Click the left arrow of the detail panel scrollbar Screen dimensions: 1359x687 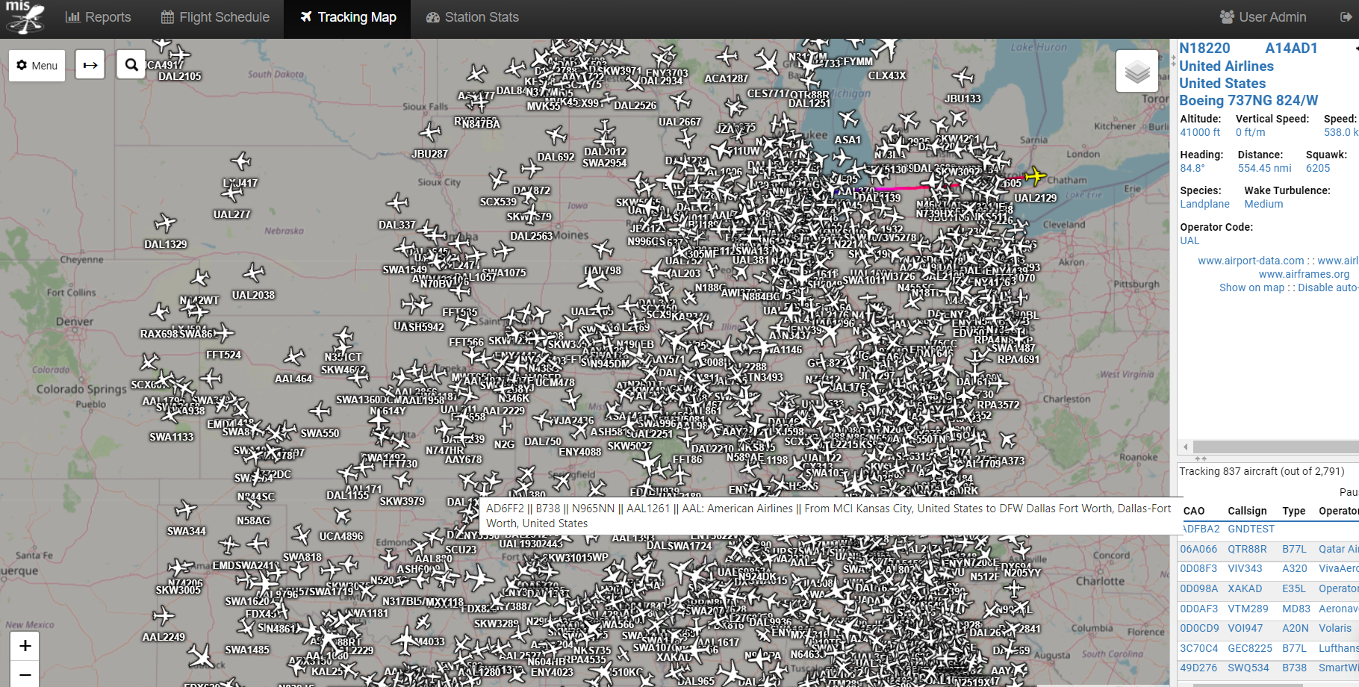tap(1186, 447)
